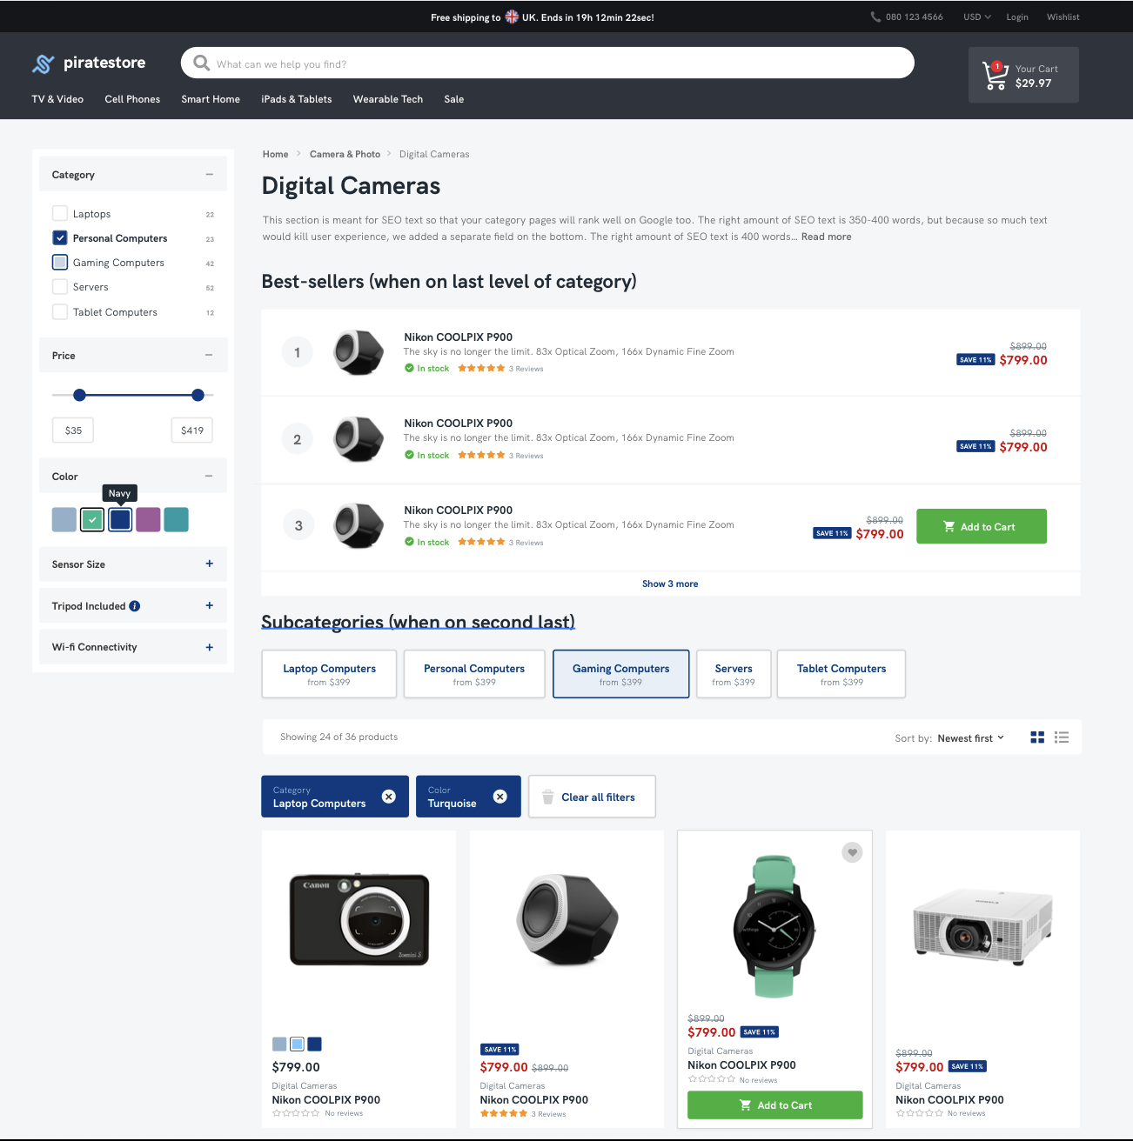
Task: Uncheck the Personal Computers checkbox
Action: 60,237
